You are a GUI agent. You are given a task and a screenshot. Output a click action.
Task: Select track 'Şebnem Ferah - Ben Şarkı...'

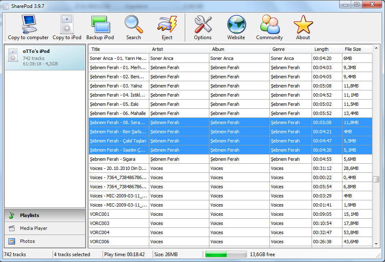(119, 132)
